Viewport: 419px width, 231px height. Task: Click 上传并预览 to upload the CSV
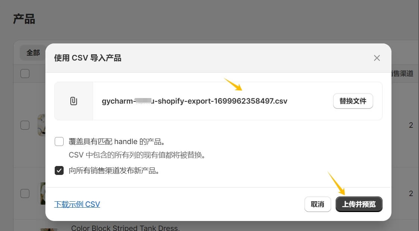click(x=359, y=204)
